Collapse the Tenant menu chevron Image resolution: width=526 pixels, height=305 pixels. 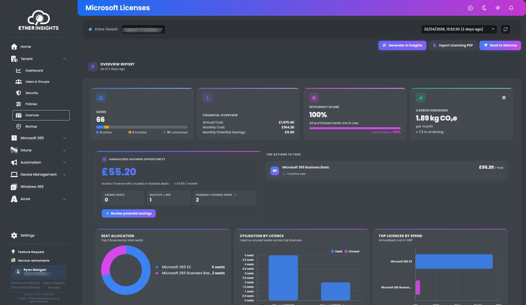64,59
